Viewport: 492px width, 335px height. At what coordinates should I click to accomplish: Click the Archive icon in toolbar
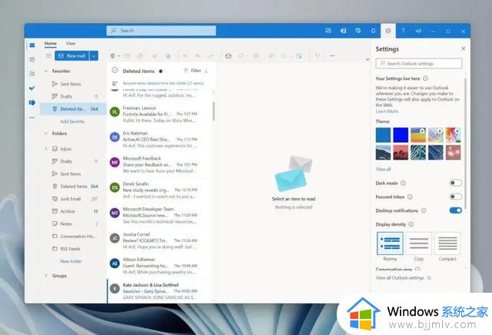(127, 56)
